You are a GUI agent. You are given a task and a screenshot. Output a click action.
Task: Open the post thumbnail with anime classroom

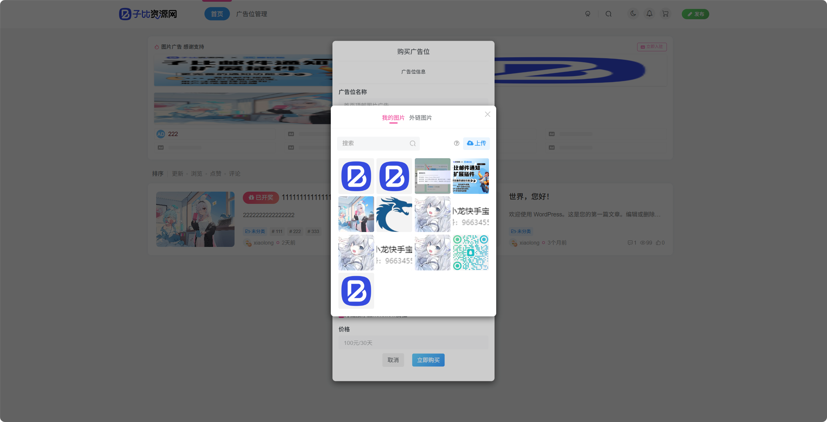(x=195, y=219)
